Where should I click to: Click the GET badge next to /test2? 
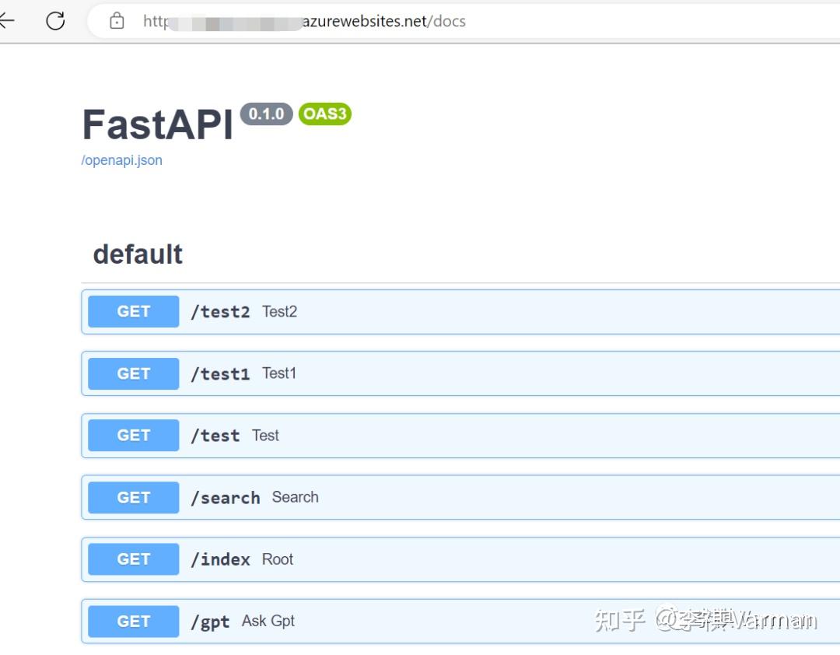[x=132, y=311]
